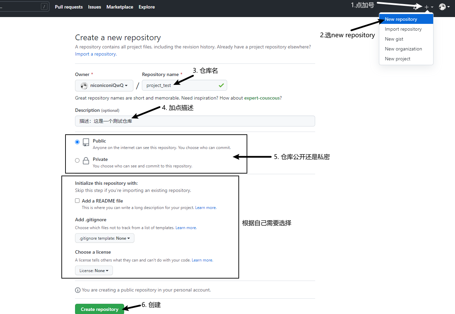Open the user avatar menu in the header

point(444,7)
